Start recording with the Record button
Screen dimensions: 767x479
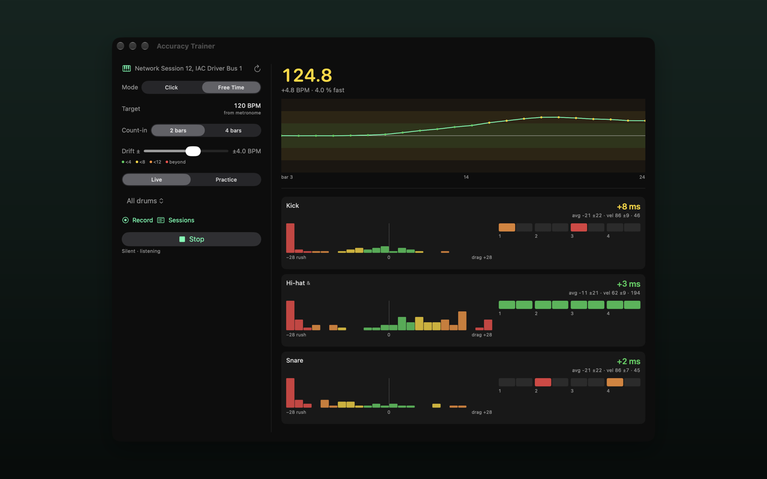pyautogui.click(x=137, y=220)
